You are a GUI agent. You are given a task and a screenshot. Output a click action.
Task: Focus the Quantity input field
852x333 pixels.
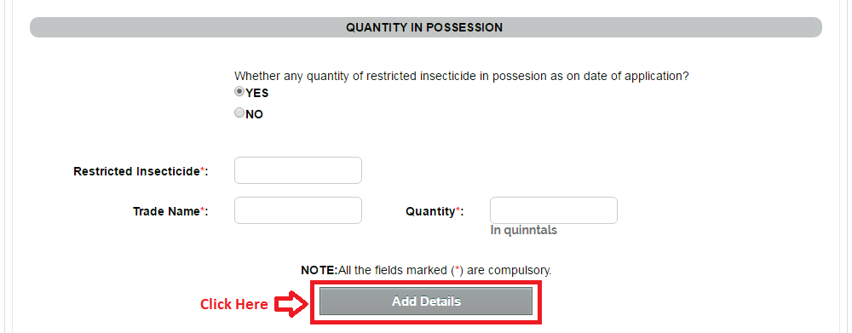click(554, 210)
